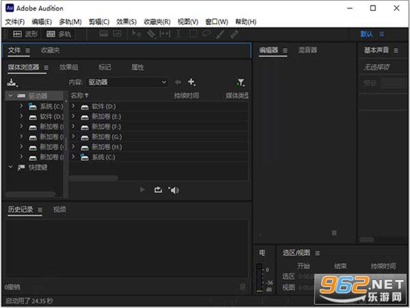Image resolution: width=410 pixels, height=308 pixels.
Task: Select the Paintbrush Selection tool
Action: (x=220, y=34)
